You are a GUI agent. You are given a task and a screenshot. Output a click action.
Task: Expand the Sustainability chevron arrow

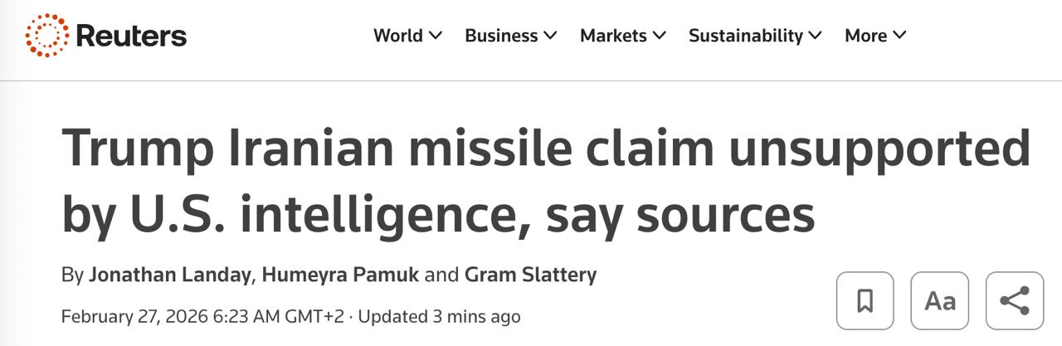pos(816,36)
